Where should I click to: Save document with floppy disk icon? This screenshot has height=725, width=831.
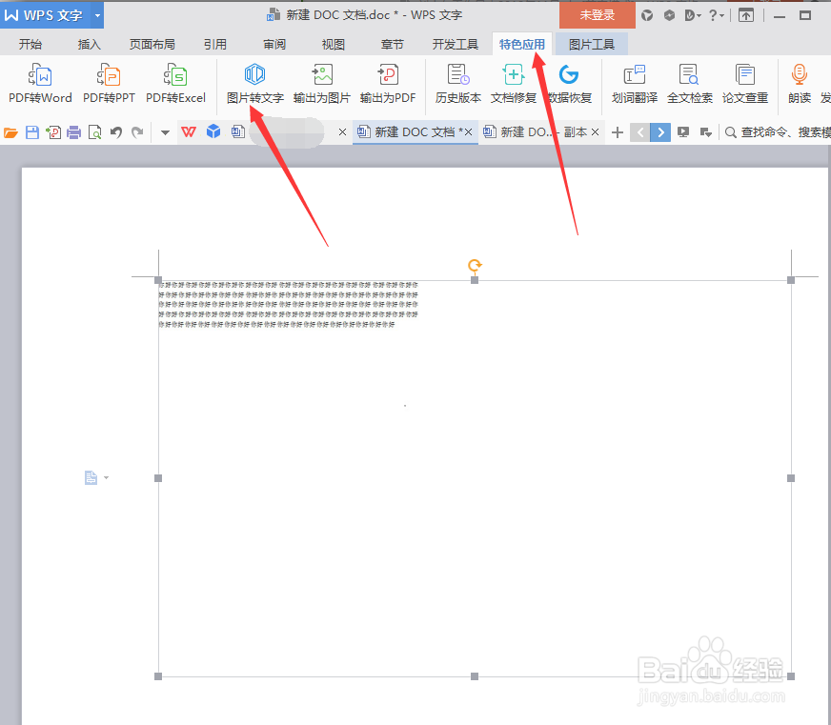(x=32, y=132)
